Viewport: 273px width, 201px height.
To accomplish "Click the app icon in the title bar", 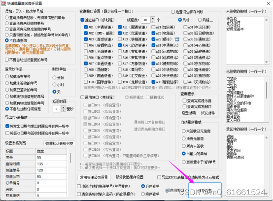I will pos(3,3).
